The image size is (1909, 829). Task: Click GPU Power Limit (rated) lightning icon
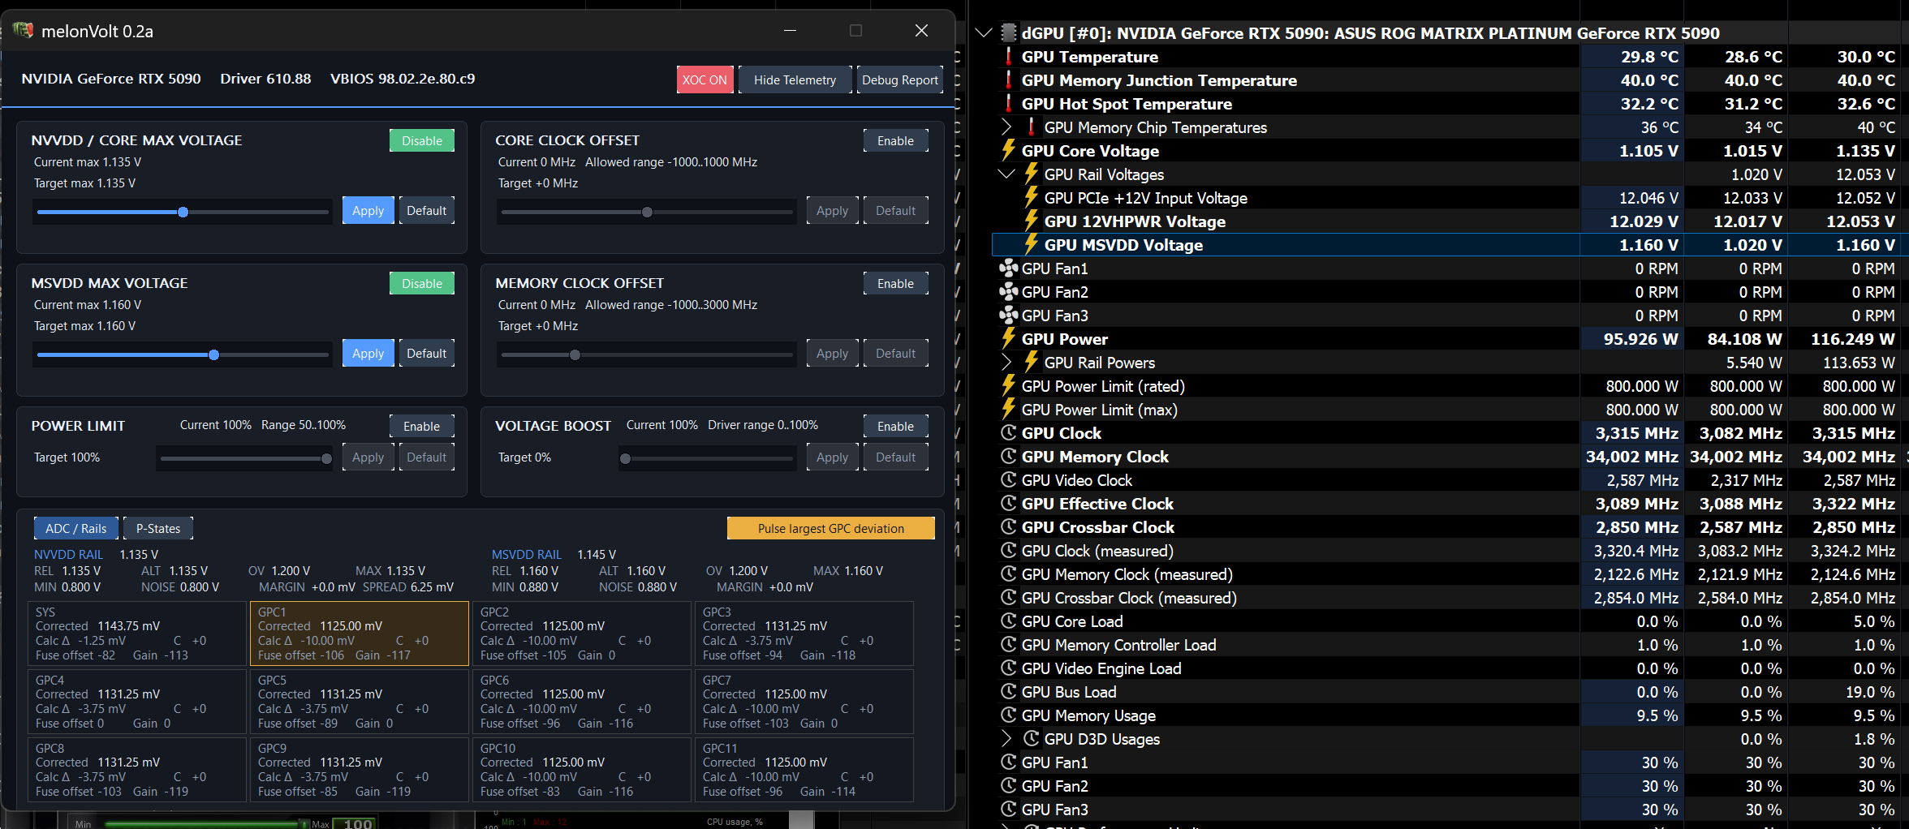pos(1008,386)
